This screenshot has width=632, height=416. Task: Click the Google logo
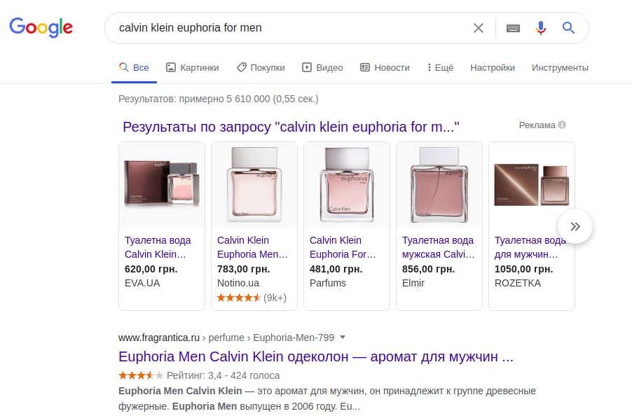click(41, 27)
